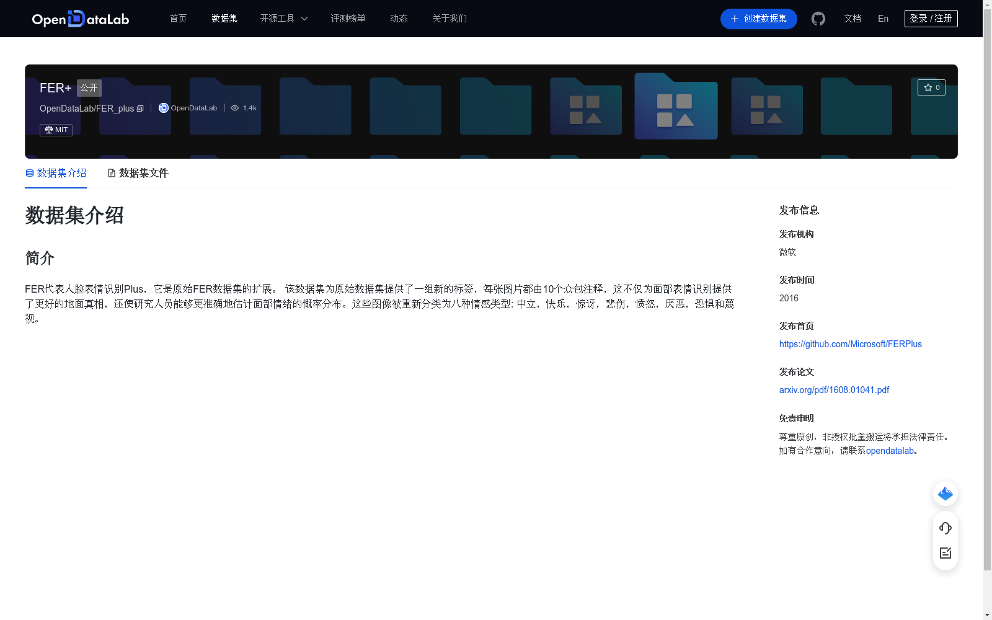Click the eye icon showing 1.4k views
992x620 pixels.
tap(235, 107)
